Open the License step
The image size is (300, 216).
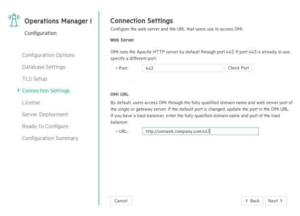(31, 102)
